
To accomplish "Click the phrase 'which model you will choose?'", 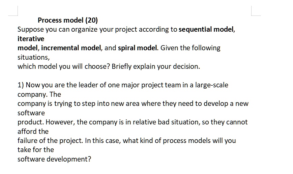I will point(64,66).
